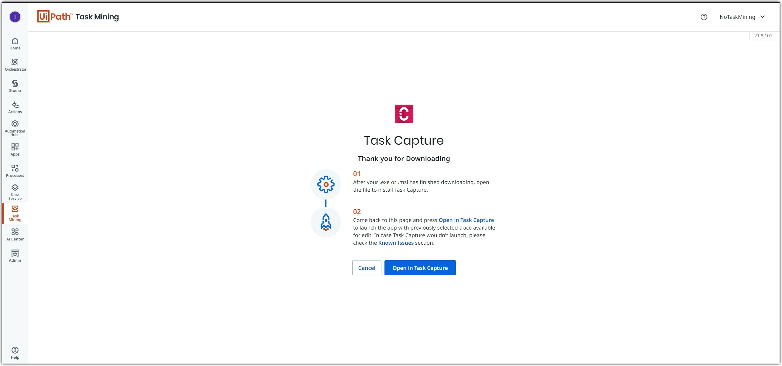Open the Known Issues link
782x366 pixels.
[x=396, y=243]
